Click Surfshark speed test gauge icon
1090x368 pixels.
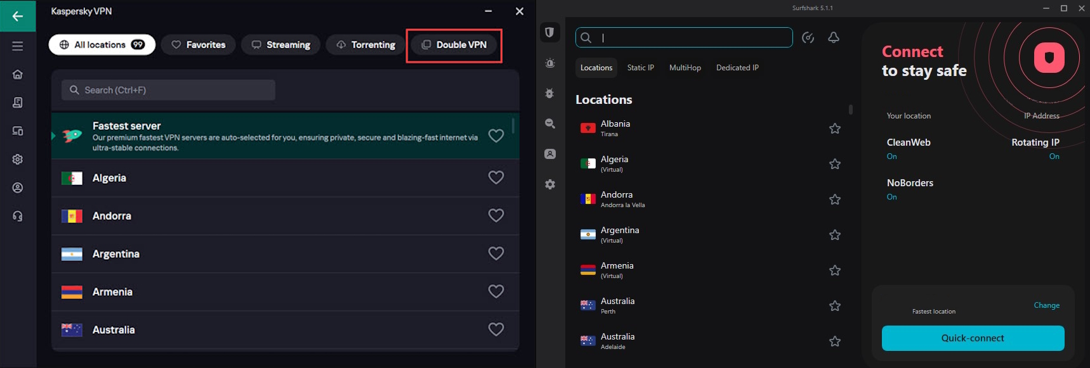click(808, 37)
